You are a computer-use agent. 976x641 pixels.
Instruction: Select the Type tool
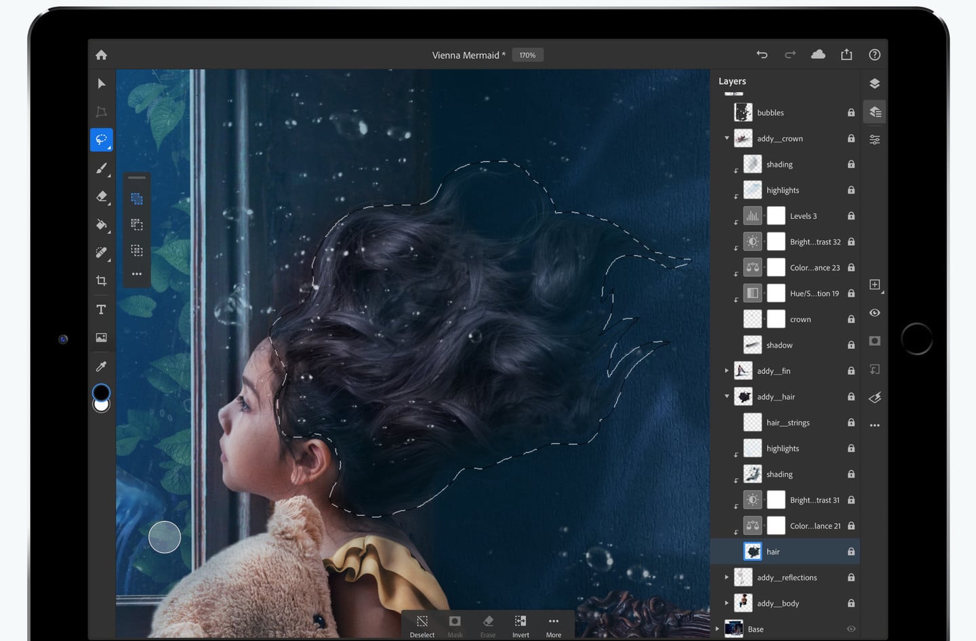tap(101, 309)
